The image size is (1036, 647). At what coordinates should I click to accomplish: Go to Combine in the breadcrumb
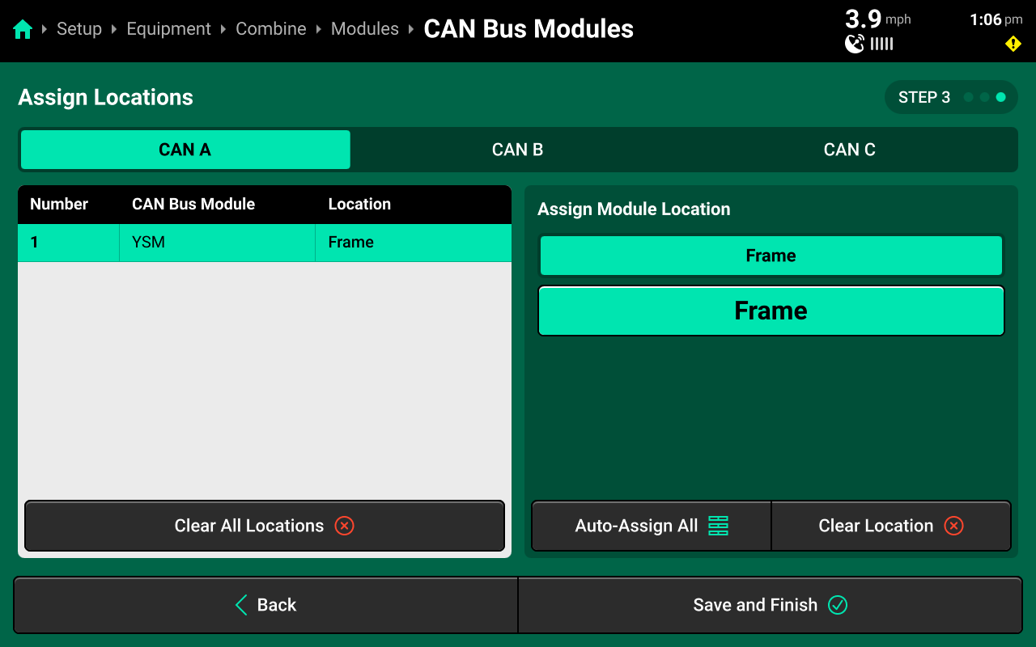pyautogui.click(x=270, y=29)
